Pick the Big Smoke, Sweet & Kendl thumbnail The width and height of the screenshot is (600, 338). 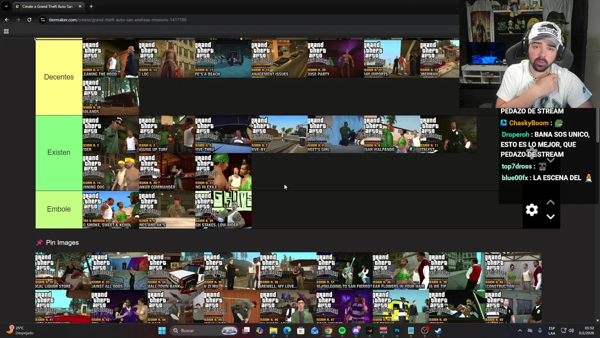click(x=111, y=210)
